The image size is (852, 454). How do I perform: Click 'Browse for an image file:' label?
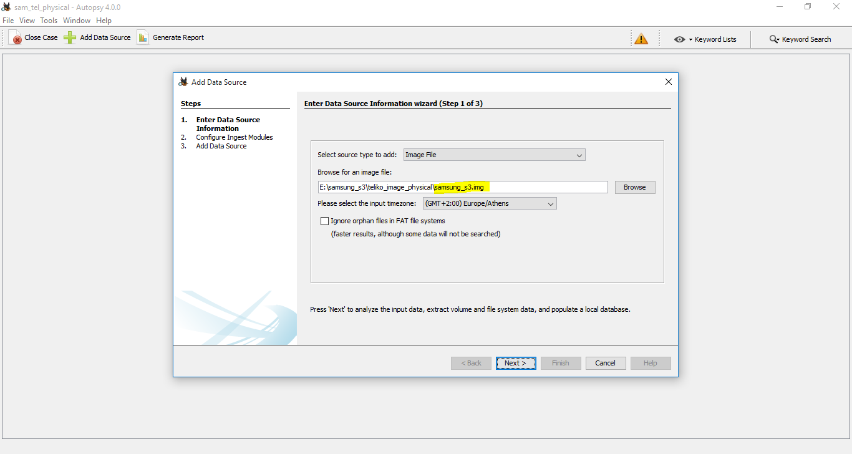tap(355, 172)
